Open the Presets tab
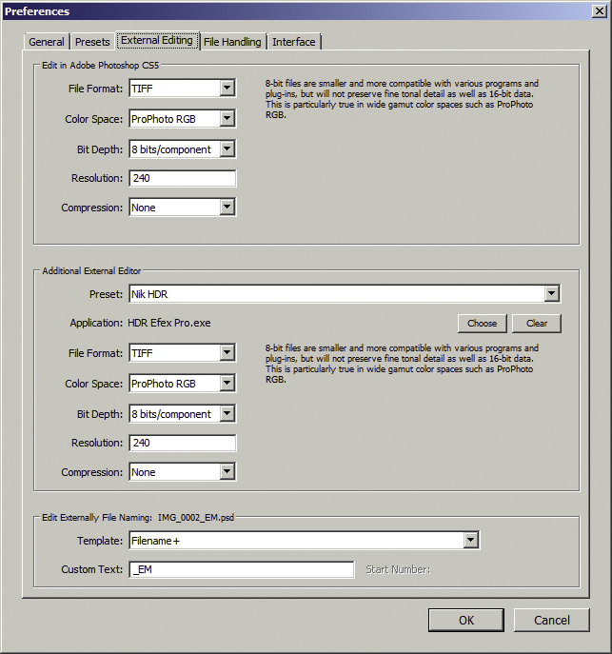The height and width of the screenshot is (654, 612). click(92, 42)
